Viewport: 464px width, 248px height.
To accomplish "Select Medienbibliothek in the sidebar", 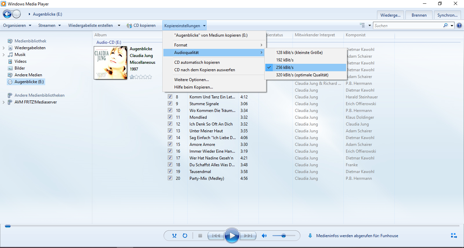I will point(30,41).
